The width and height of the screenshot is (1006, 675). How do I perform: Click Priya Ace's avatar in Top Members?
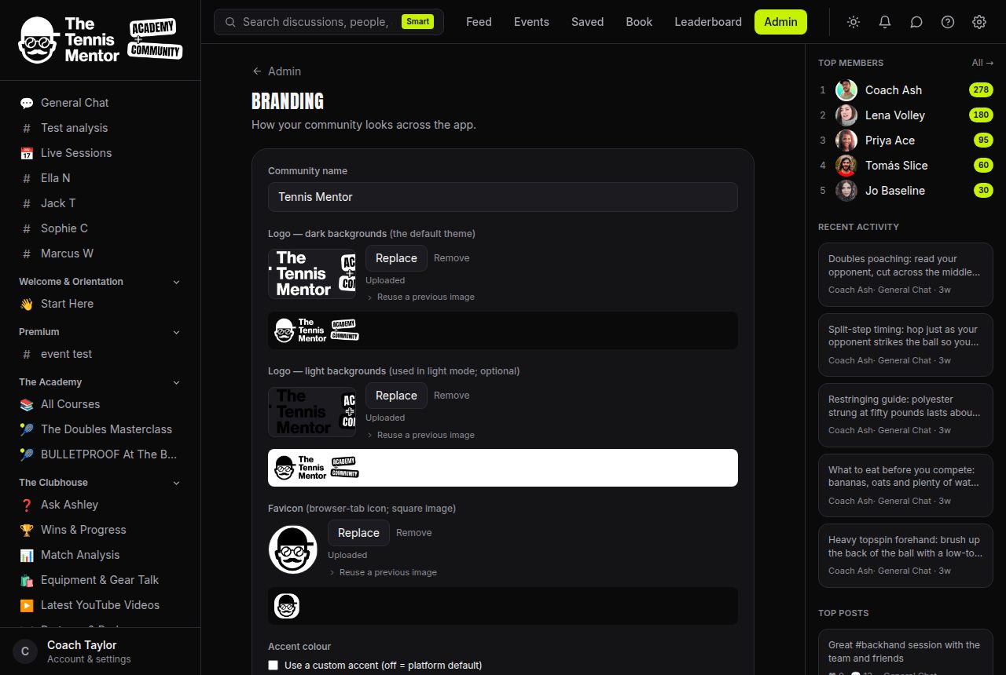(846, 140)
